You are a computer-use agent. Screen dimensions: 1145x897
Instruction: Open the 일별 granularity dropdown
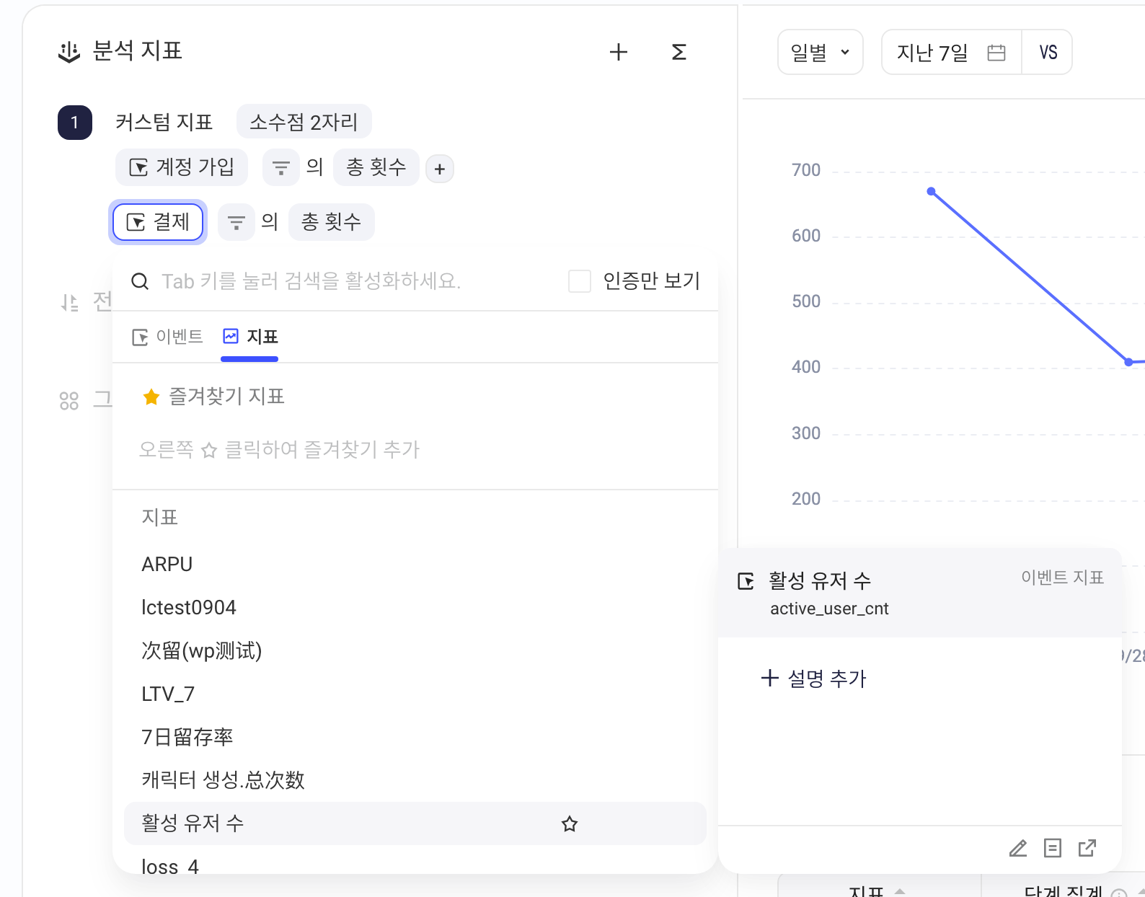click(x=821, y=52)
